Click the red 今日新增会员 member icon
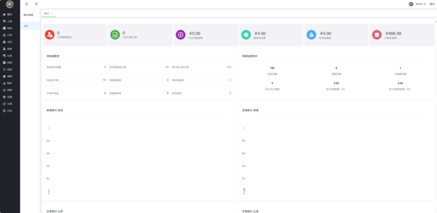The image size is (437, 213). [50, 35]
